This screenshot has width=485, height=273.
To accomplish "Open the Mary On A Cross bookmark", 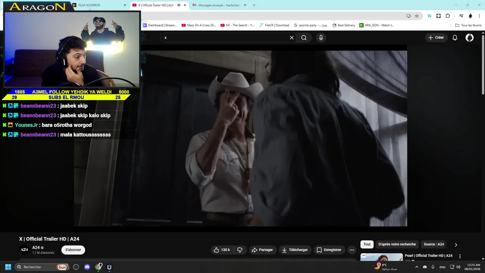I will (x=199, y=25).
